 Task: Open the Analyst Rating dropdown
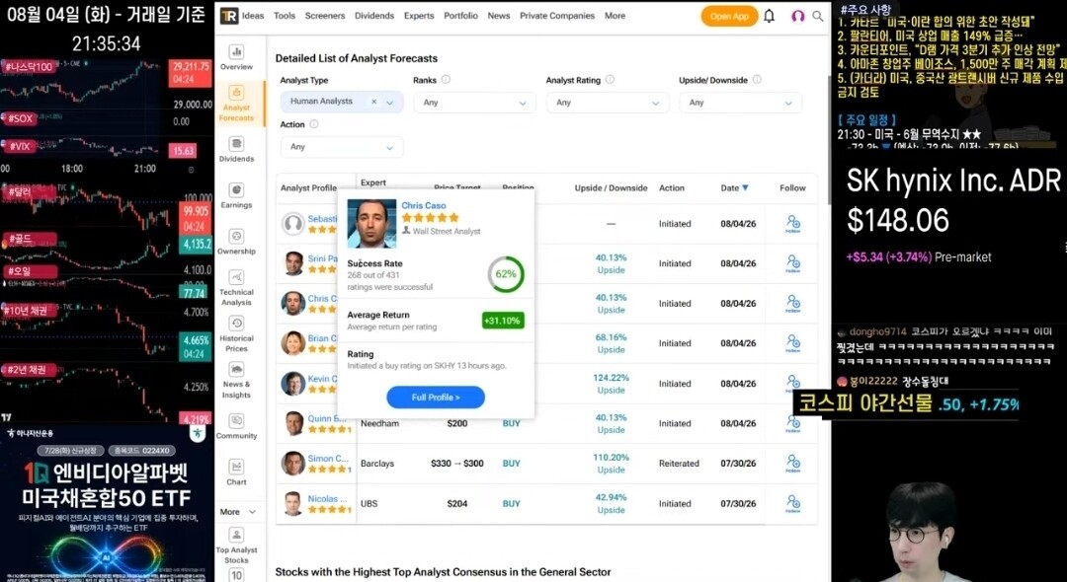pyautogui.click(x=607, y=103)
